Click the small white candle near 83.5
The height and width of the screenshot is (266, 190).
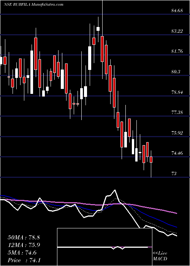[x=98, y=28]
